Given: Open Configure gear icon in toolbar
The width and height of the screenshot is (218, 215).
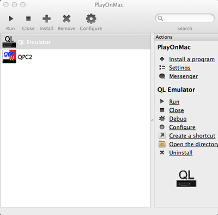Looking at the screenshot, I should pos(91,19).
